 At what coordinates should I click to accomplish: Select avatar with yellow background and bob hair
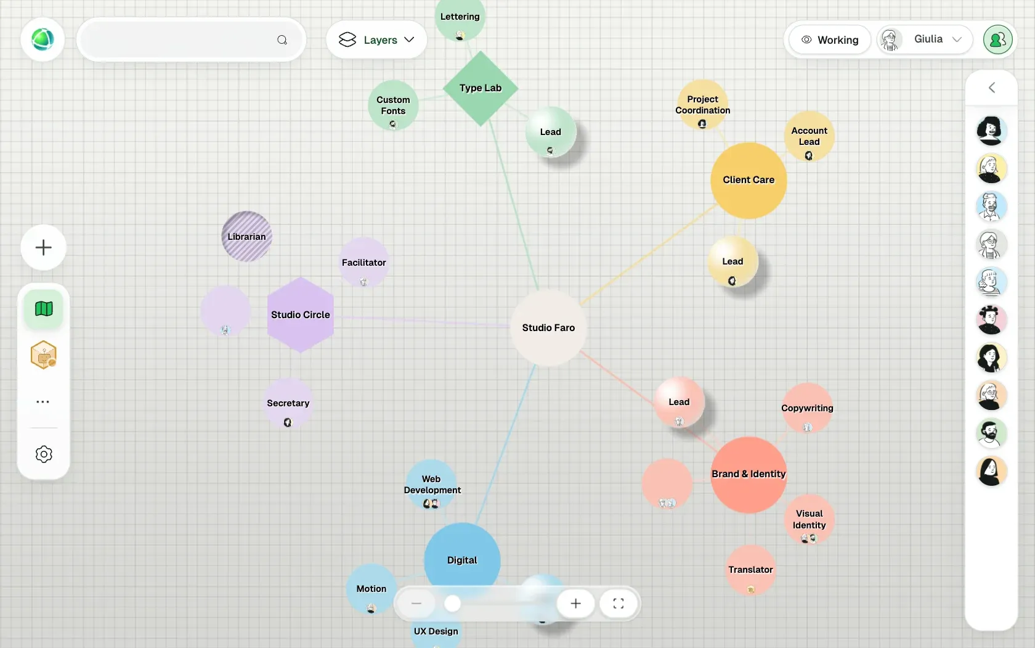click(x=991, y=169)
